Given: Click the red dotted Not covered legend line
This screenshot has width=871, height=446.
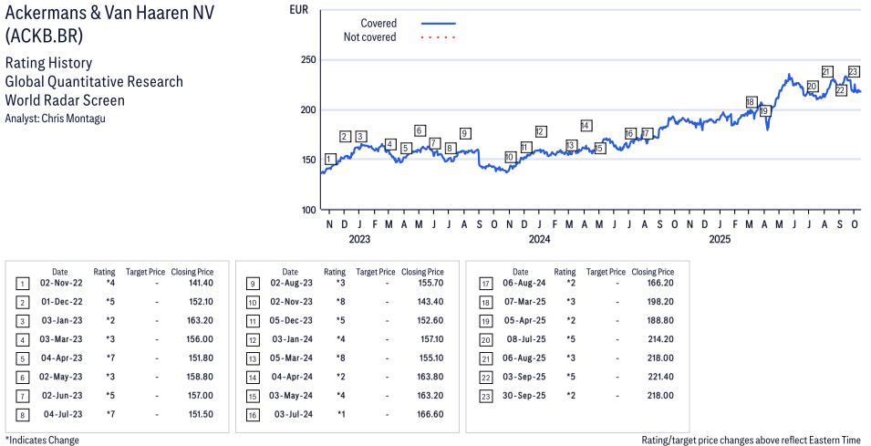Looking at the screenshot, I should pos(439,37).
